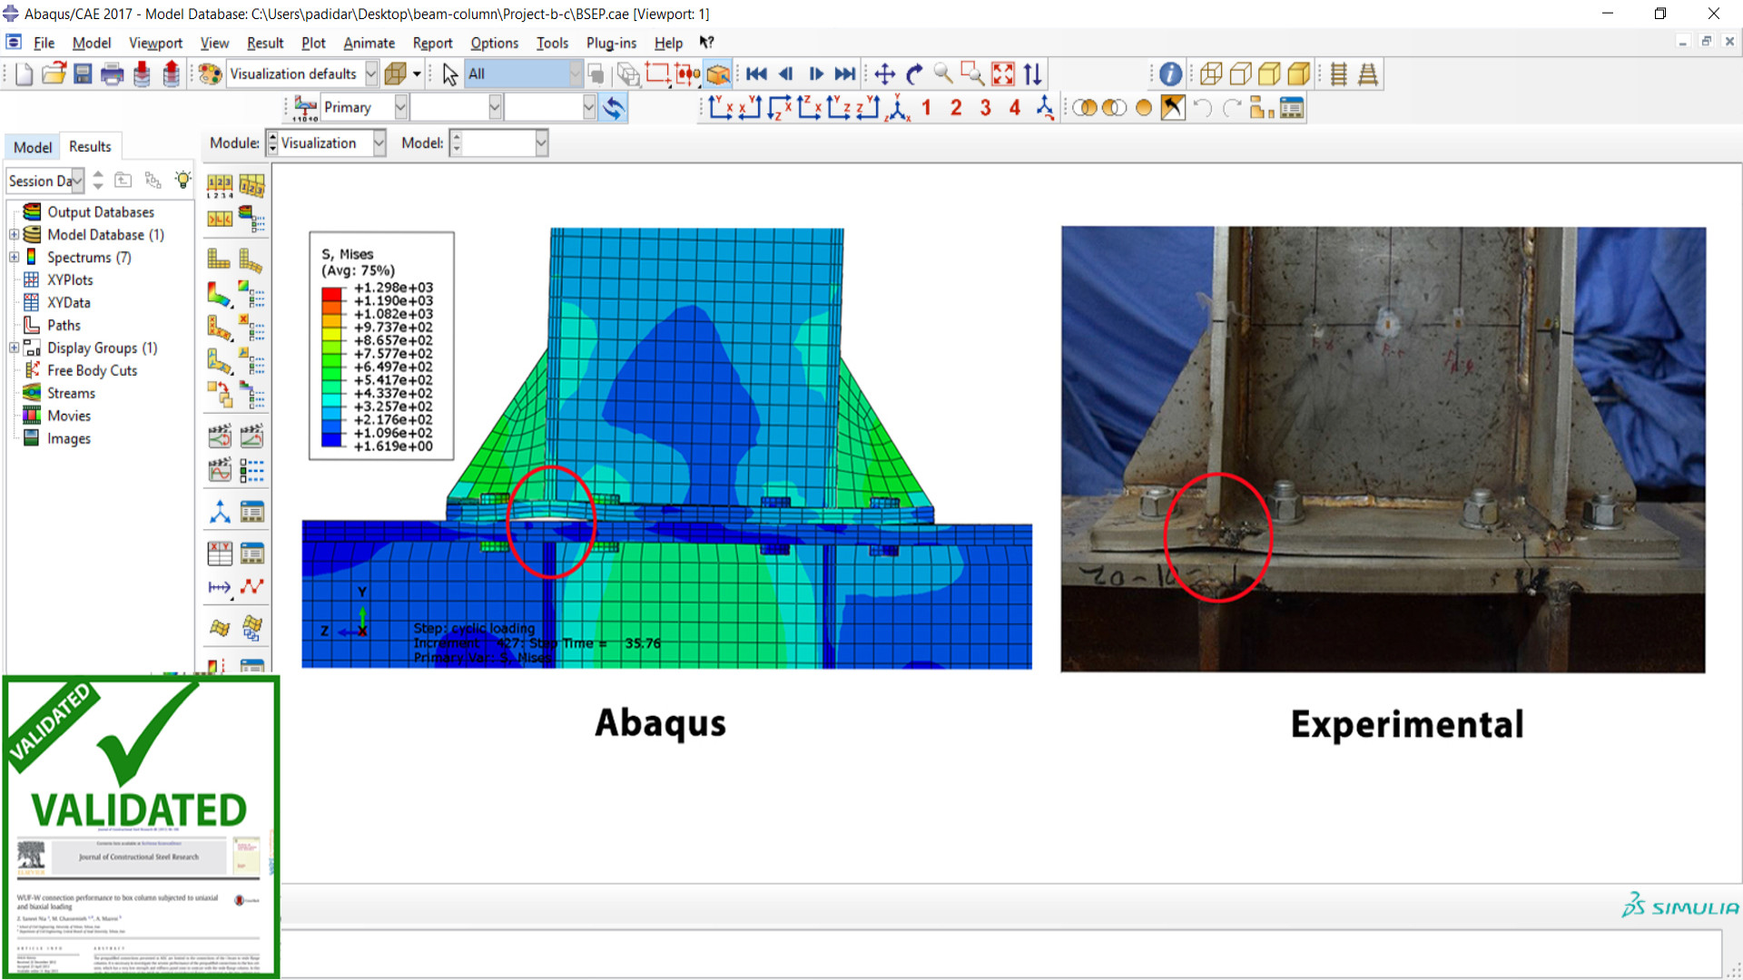Click the select arrow cursor tool
This screenshot has width=1743, height=980.
(x=449, y=74)
